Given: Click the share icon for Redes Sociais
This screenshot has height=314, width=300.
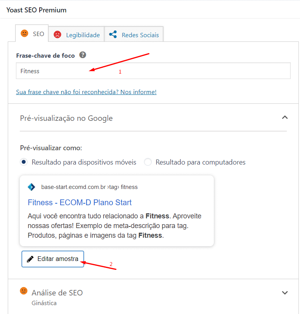Looking at the screenshot, I should click(113, 34).
